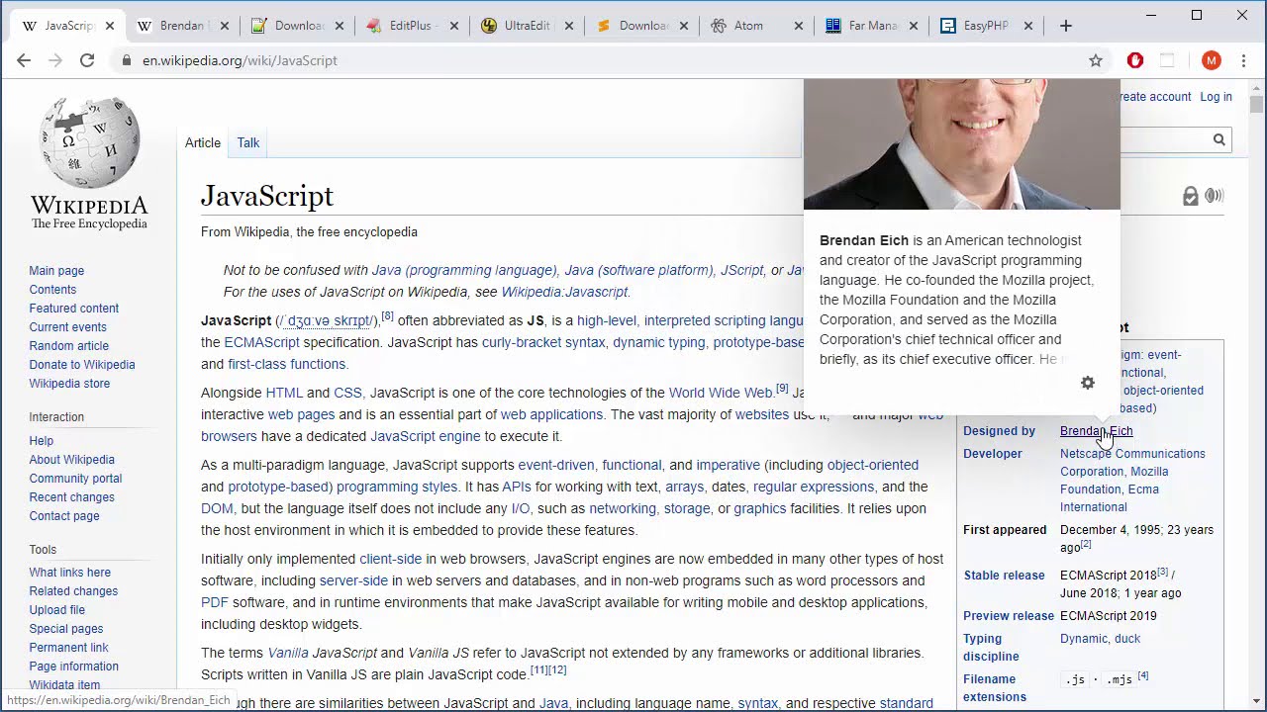Image resolution: width=1267 pixels, height=712 pixels.
Task: Close the JavaScript tab
Action: pyautogui.click(x=110, y=26)
